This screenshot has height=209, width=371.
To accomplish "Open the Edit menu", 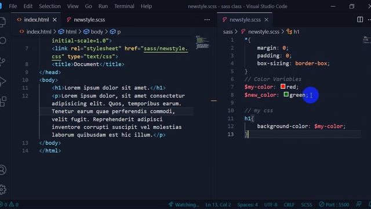I will pos(28,6).
